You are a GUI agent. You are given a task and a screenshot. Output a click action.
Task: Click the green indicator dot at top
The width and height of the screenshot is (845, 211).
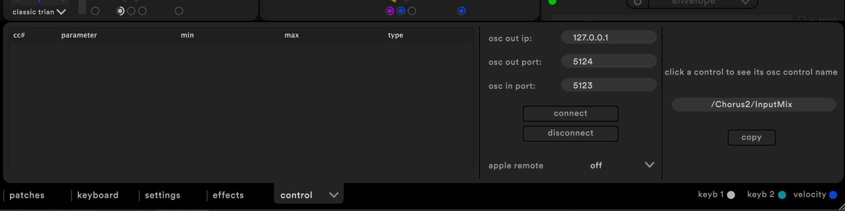(x=552, y=2)
